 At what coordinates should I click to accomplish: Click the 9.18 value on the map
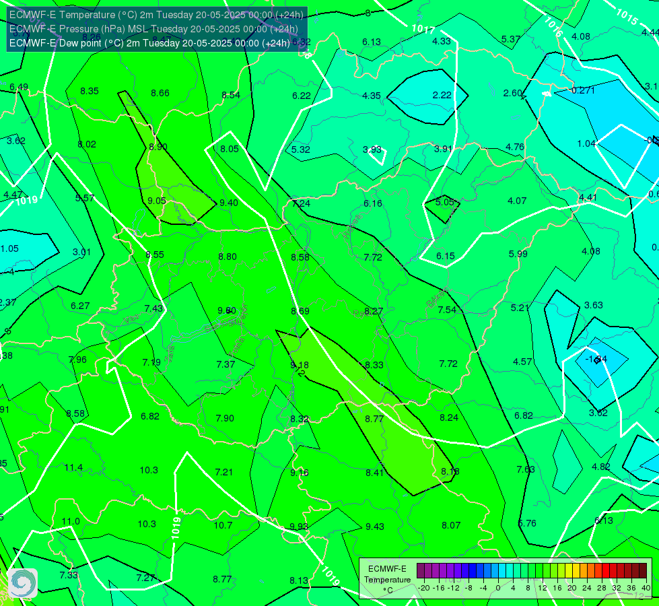pos(300,365)
